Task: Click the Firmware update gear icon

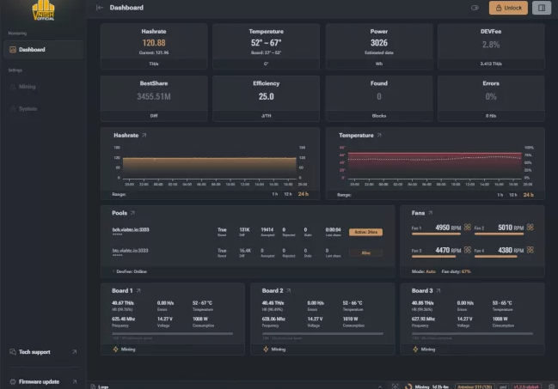Action: 13,381
